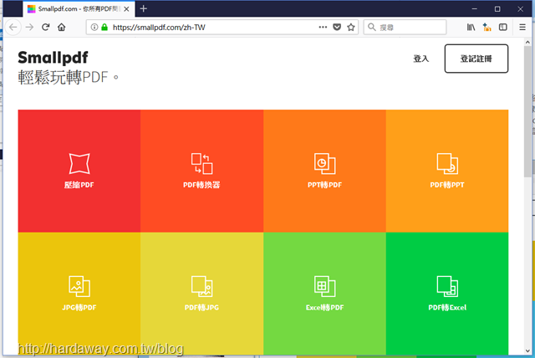Click the 登記註冊 sign-up button
The image size is (535, 358).
click(x=476, y=59)
